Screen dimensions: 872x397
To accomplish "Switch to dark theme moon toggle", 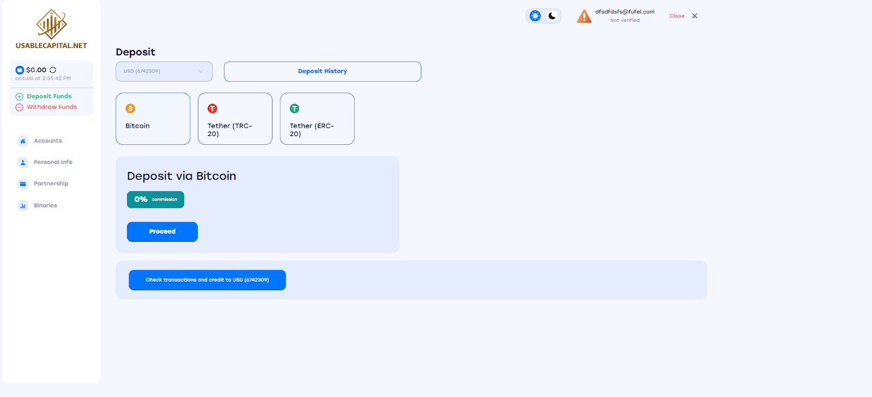I will [552, 16].
